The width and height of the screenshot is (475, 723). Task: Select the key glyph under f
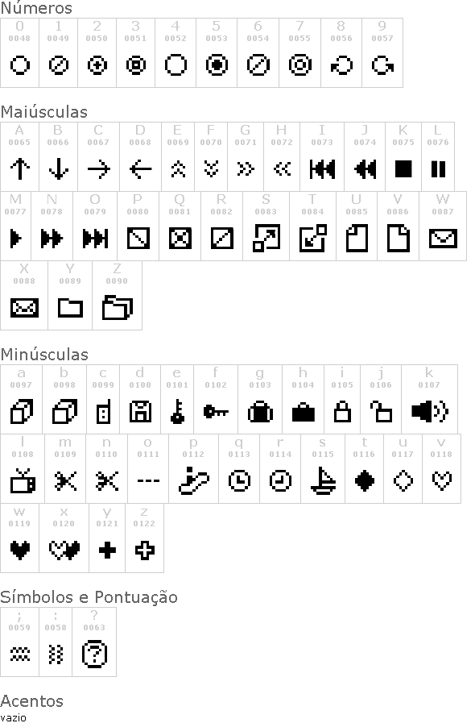click(216, 411)
